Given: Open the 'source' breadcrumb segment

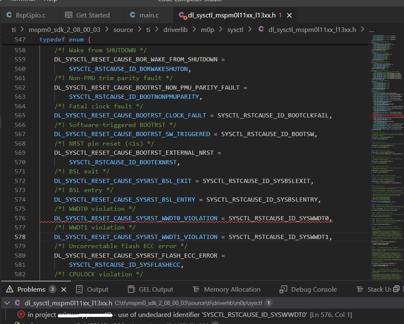Looking at the screenshot, I should pos(123,30).
